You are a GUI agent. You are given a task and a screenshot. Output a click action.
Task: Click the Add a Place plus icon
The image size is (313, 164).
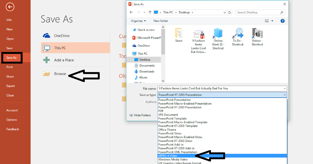[x=47, y=60]
